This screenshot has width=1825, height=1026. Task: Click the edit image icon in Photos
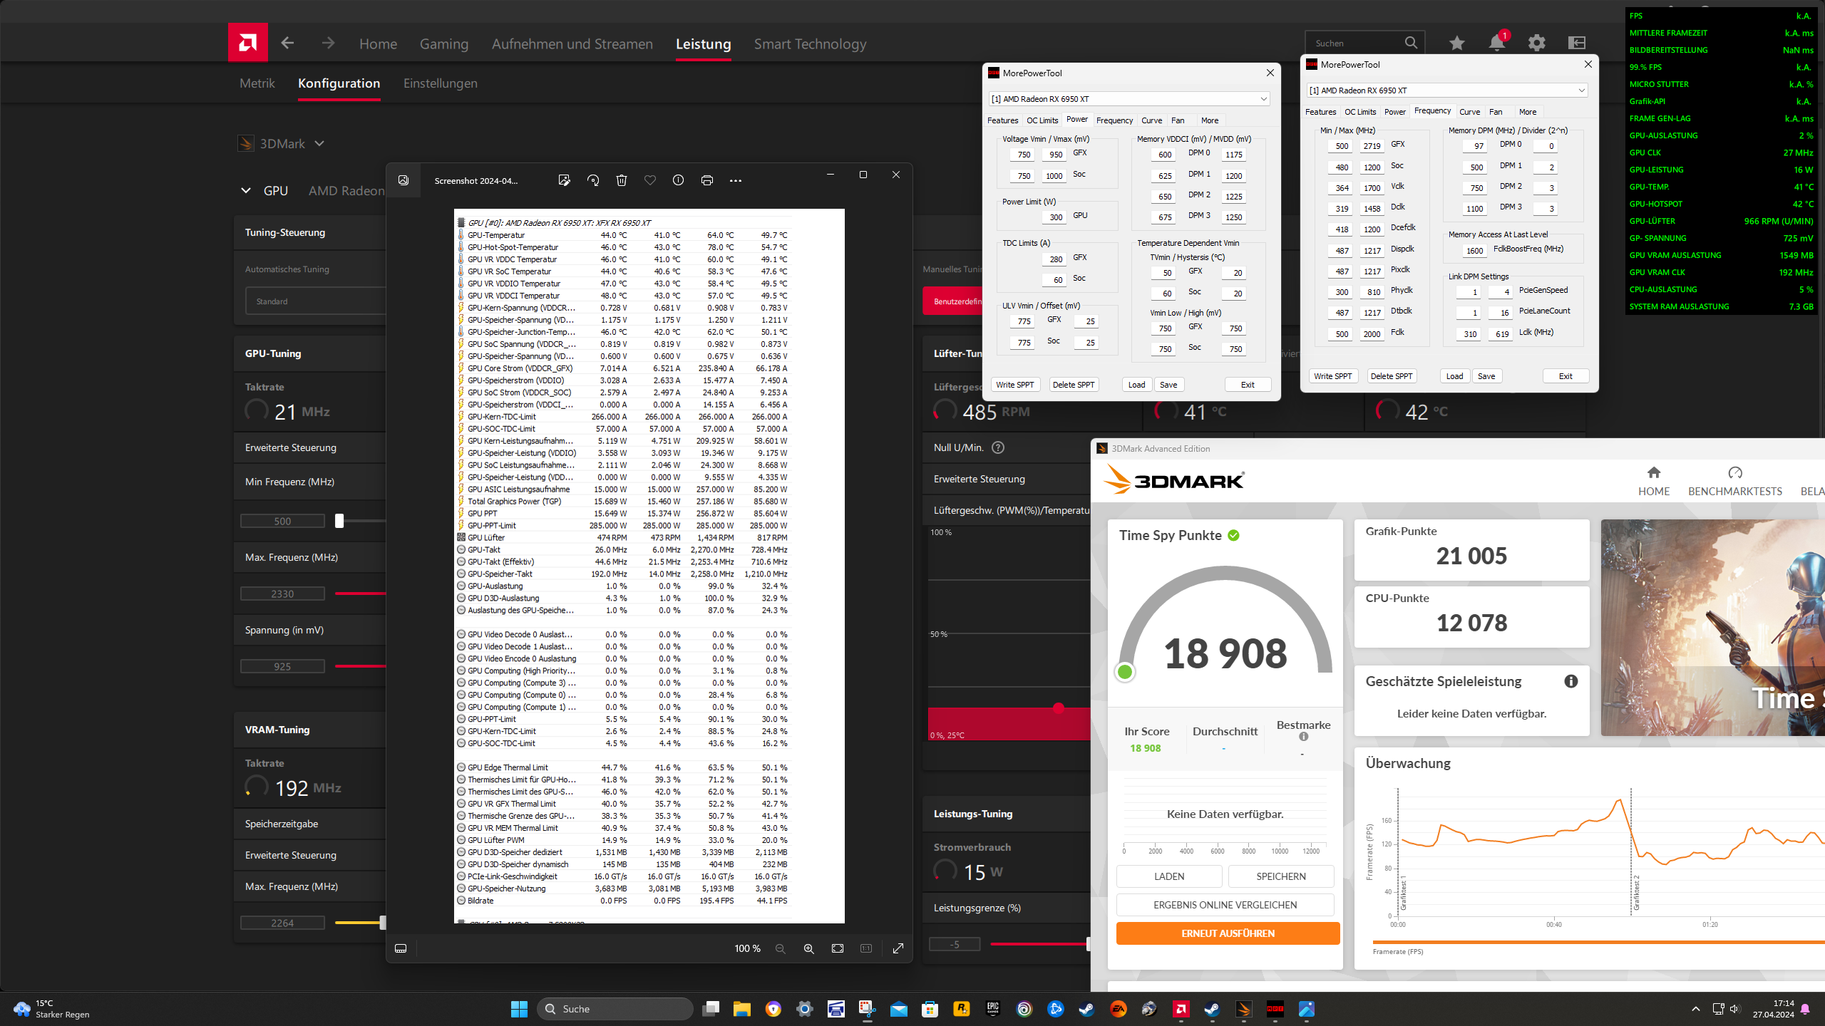[564, 180]
